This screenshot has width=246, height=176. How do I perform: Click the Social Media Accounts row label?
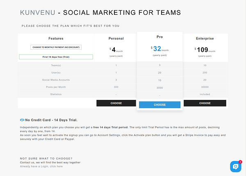click(56, 80)
